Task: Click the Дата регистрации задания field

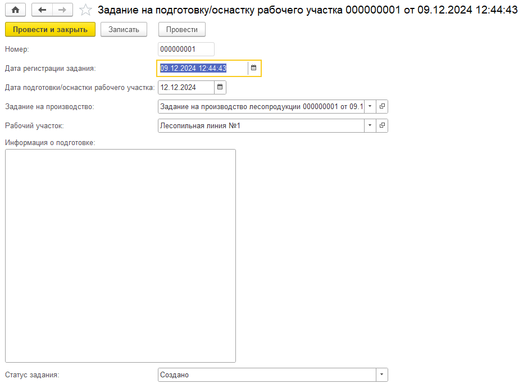Action: [202, 68]
